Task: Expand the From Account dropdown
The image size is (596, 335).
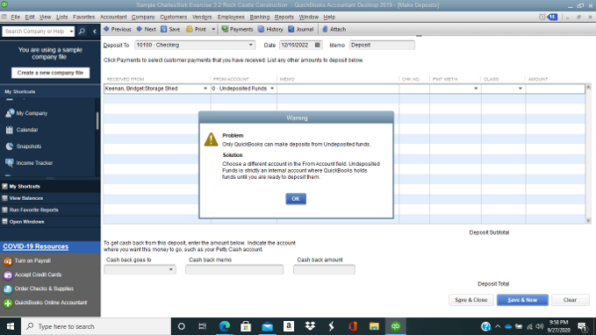Action: click(x=272, y=89)
